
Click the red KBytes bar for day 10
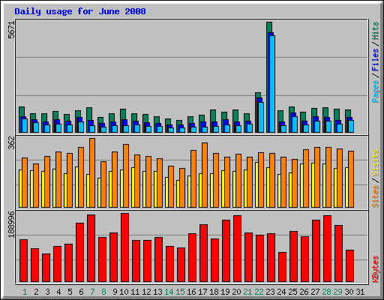124,247
